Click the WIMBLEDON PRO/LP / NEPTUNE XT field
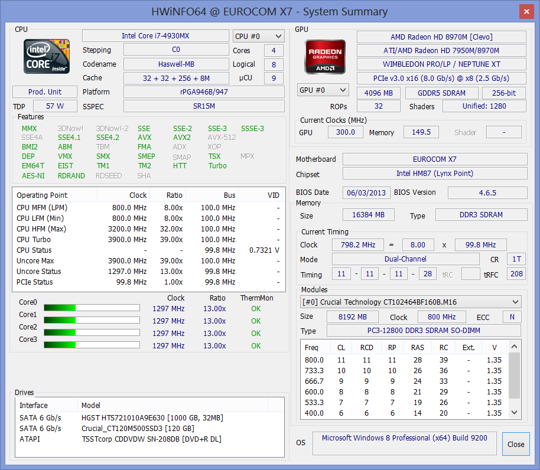The image size is (540, 470). [x=441, y=64]
